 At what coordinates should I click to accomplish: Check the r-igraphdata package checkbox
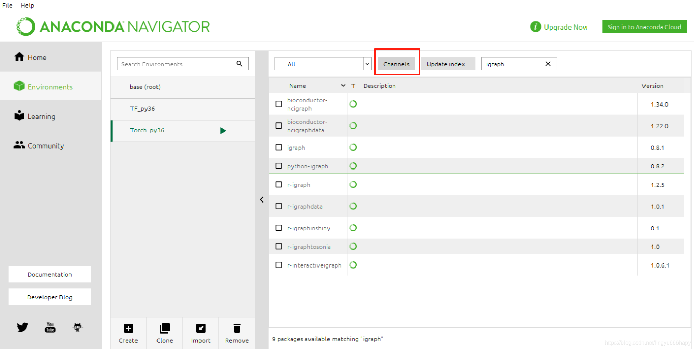tap(279, 206)
